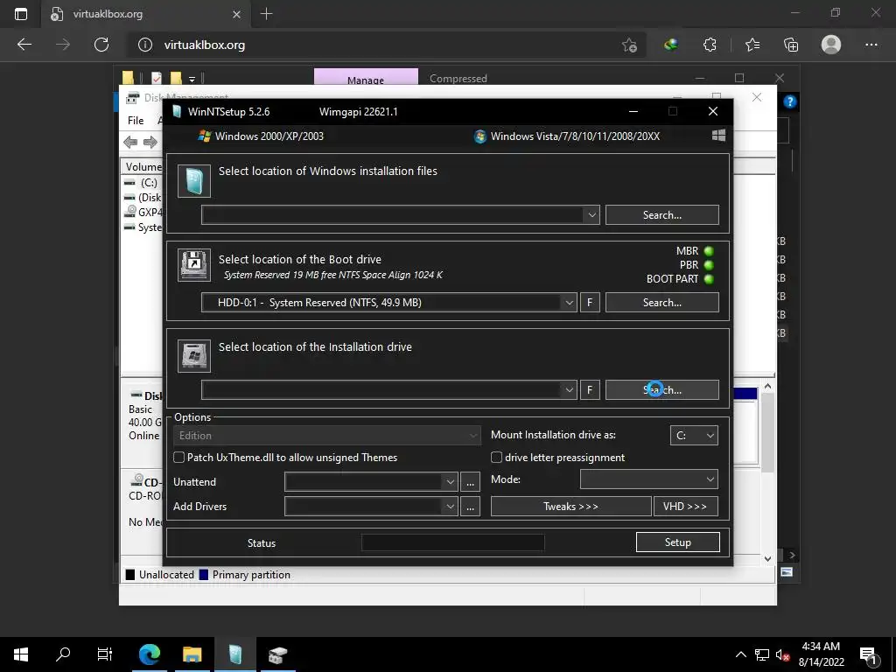Enable Patch UxTheme.dll unsigned Themes checkbox
This screenshot has width=896, height=672.
tap(178, 457)
